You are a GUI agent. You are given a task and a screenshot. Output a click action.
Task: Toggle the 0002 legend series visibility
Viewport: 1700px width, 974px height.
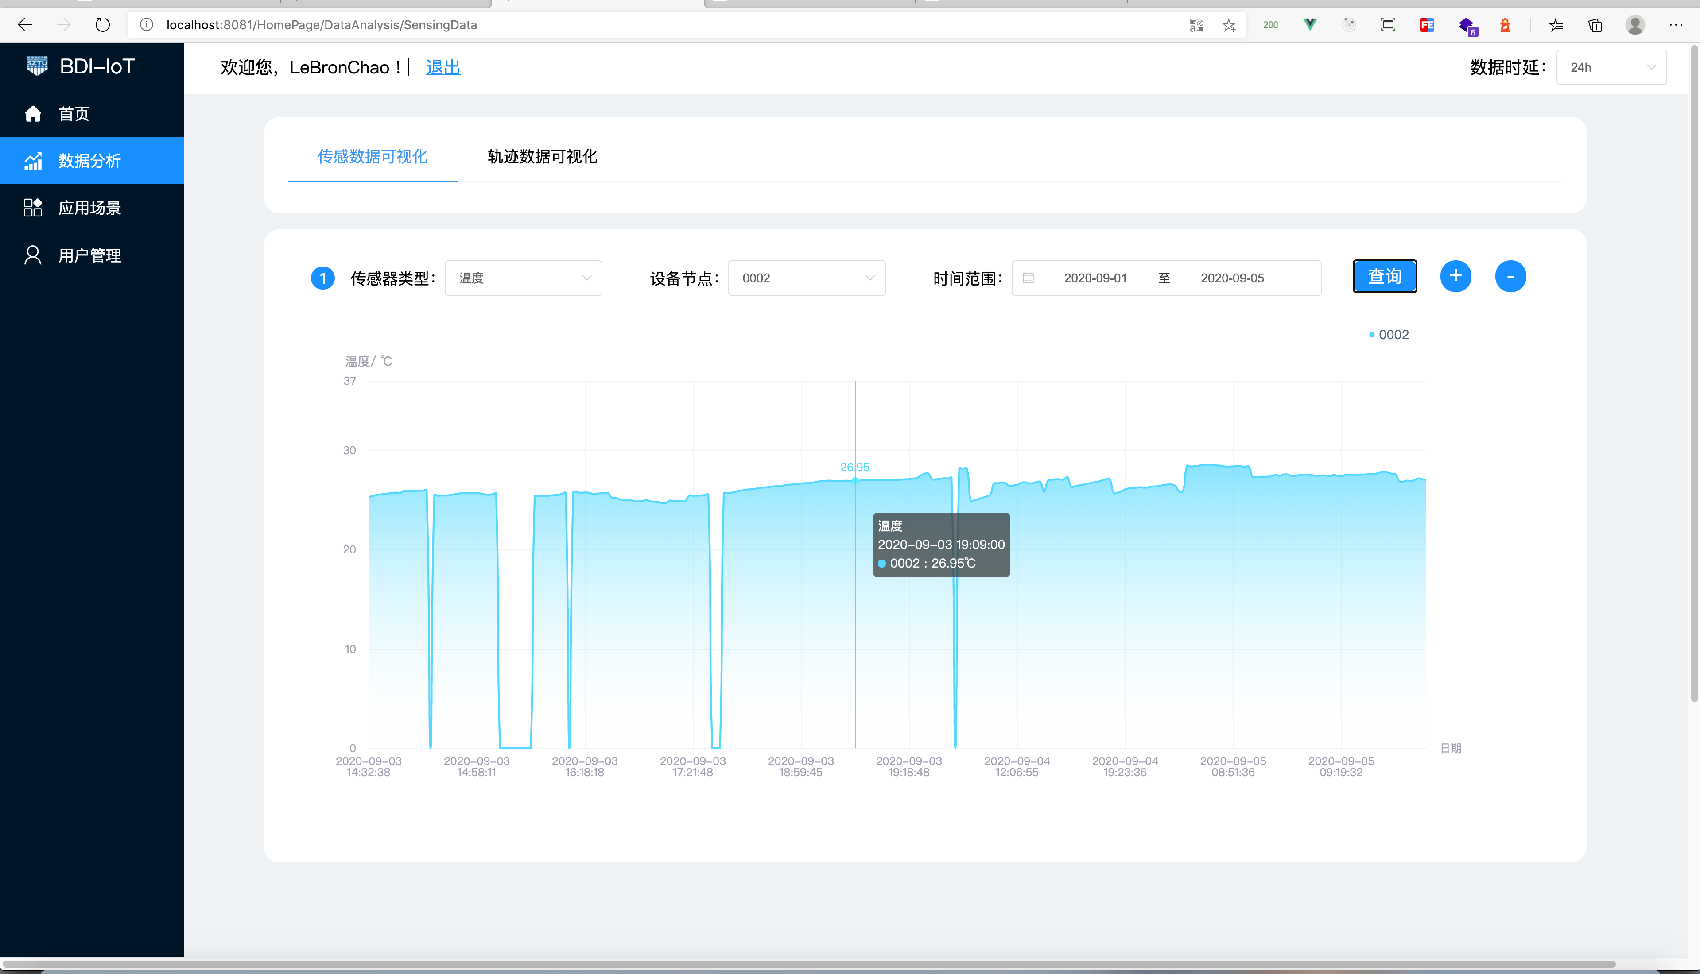coord(1389,334)
